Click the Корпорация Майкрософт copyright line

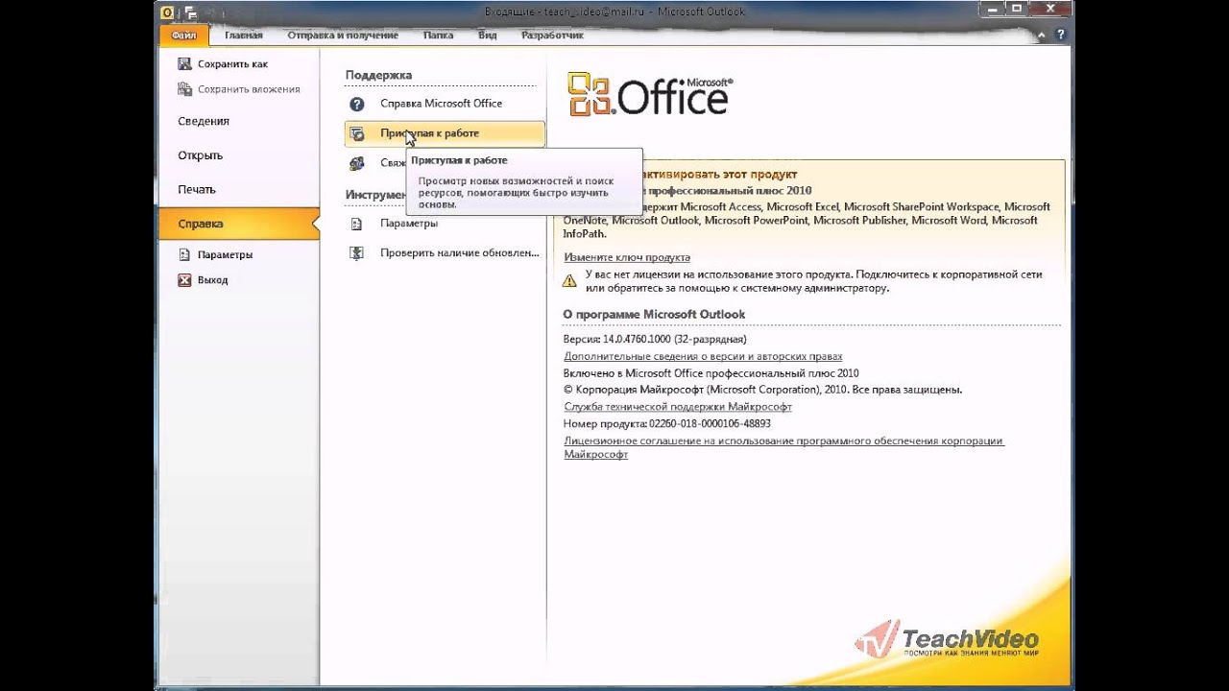(763, 390)
